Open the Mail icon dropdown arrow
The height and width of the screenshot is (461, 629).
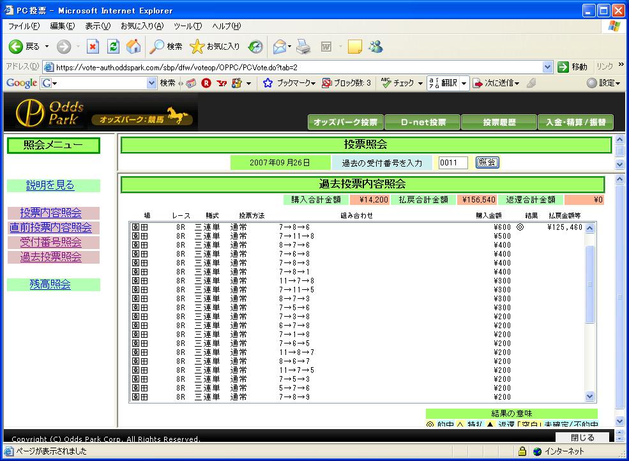(289, 47)
